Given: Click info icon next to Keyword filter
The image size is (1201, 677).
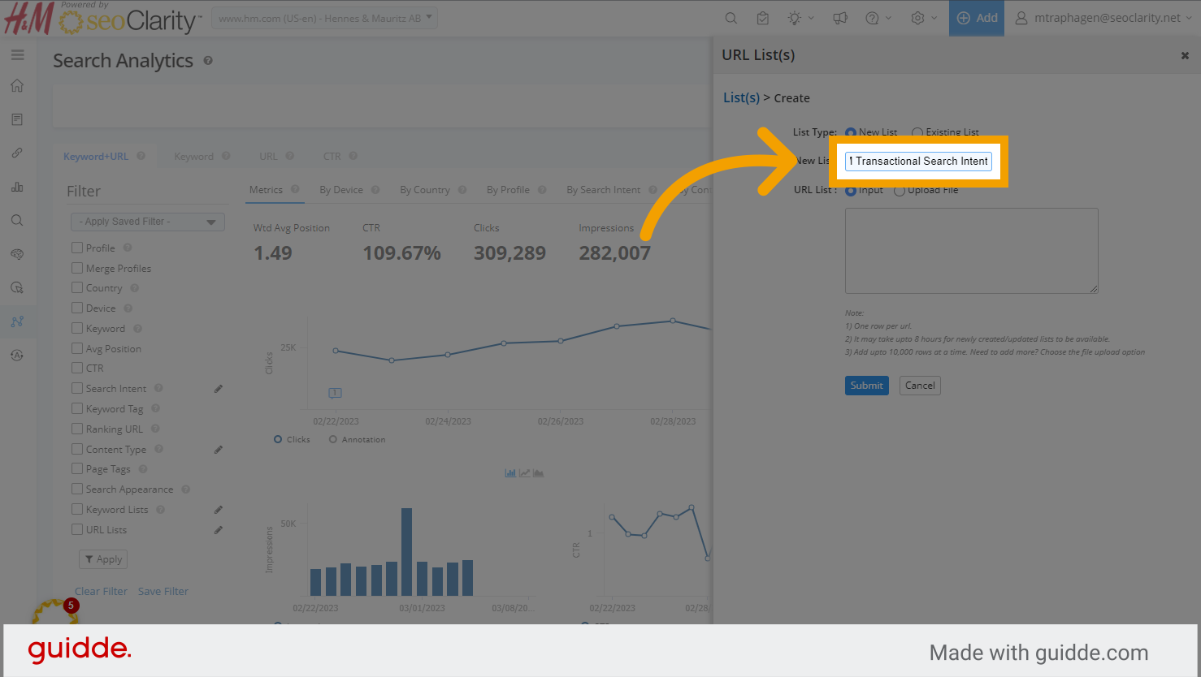Looking at the screenshot, I should point(137,329).
